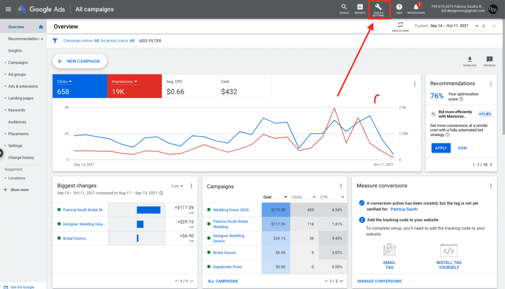Open the Search tool icon

344,9
